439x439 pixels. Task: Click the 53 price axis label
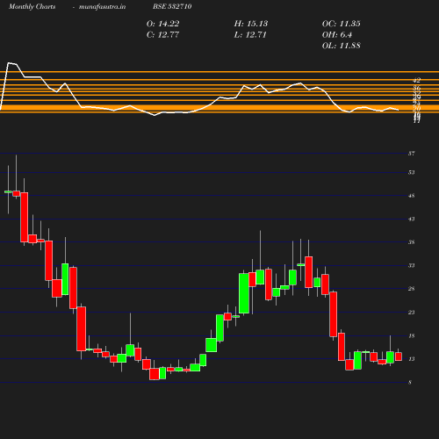[412, 172]
